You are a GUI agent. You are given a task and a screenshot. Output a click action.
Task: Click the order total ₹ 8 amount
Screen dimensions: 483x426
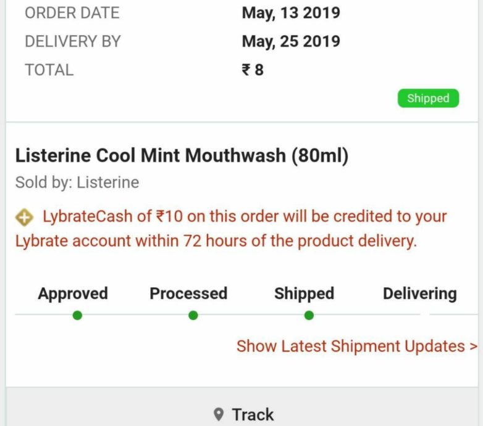[x=253, y=70]
